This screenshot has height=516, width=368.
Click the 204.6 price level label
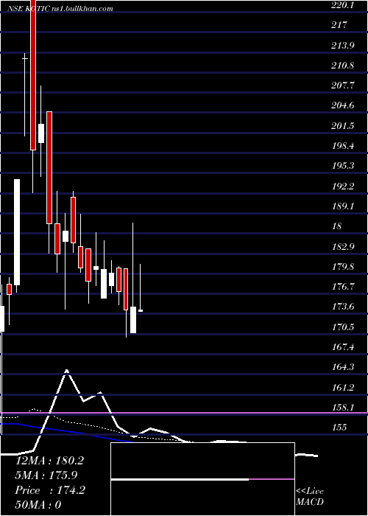[x=342, y=105]
